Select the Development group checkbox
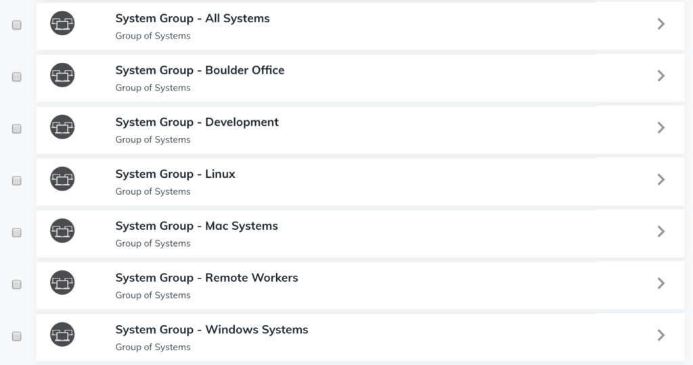 (17, 128)
